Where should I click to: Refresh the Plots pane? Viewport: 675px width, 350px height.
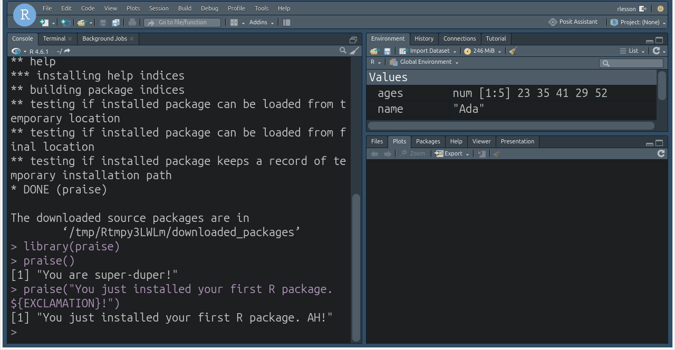click(x=661, y=153)
